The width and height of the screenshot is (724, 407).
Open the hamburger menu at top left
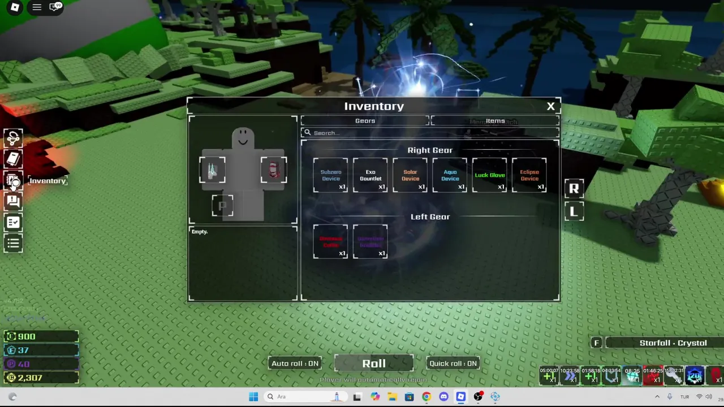[37, 7]
